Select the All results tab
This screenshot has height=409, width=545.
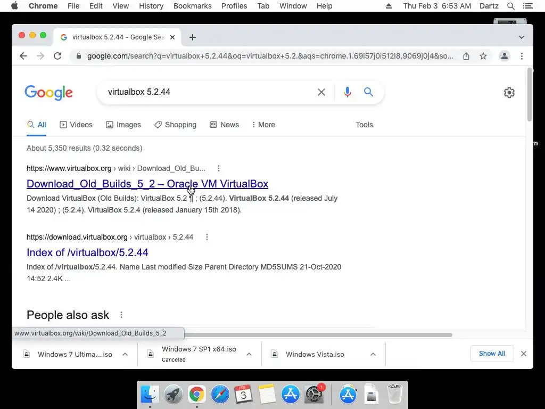(x=37, y=125)
